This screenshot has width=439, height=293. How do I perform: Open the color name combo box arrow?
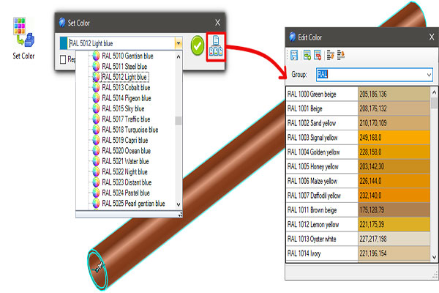click(x=179, y=43)
